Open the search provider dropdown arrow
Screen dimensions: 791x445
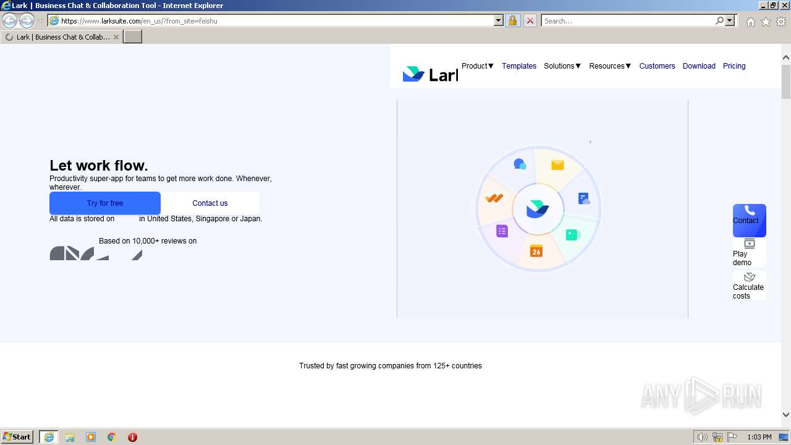click(730, 20)
